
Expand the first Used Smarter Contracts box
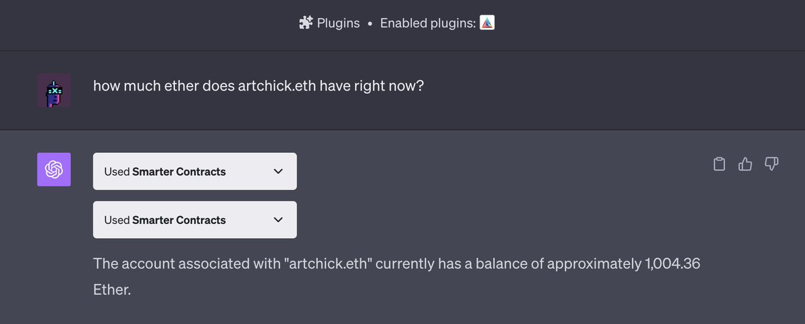click(x=195, y=171)
